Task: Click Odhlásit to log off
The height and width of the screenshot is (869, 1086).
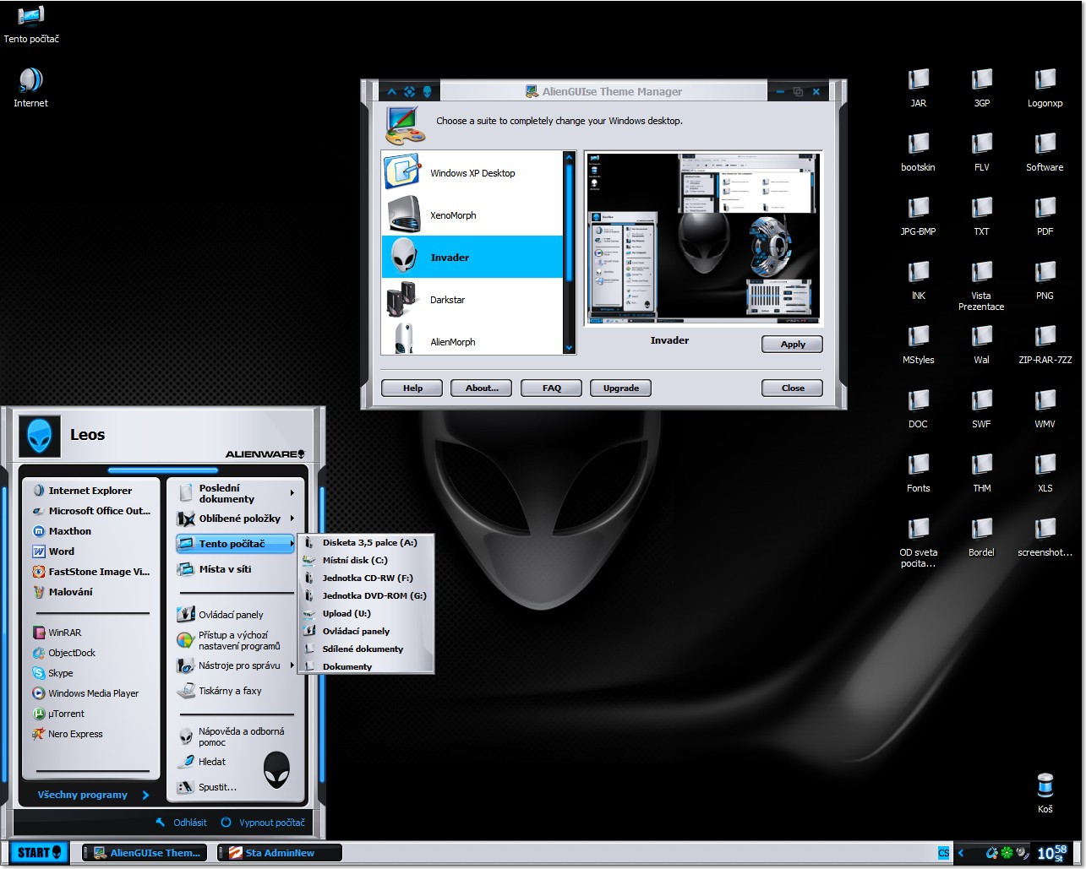Action: (181, 822)
